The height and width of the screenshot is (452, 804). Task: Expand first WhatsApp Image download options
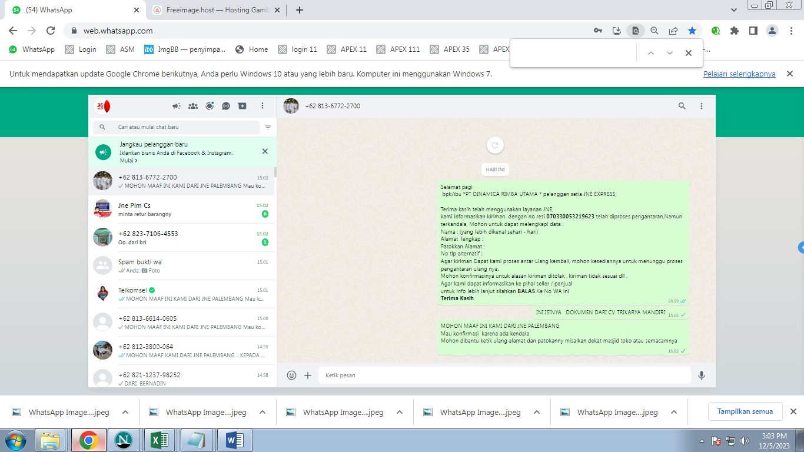[x=125, y=412]
